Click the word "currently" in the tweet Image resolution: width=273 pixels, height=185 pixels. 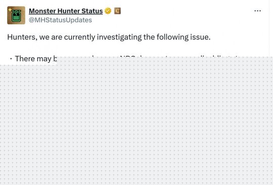tap(79, 37)
